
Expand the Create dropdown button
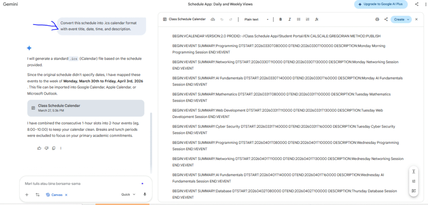click(408, 19)
